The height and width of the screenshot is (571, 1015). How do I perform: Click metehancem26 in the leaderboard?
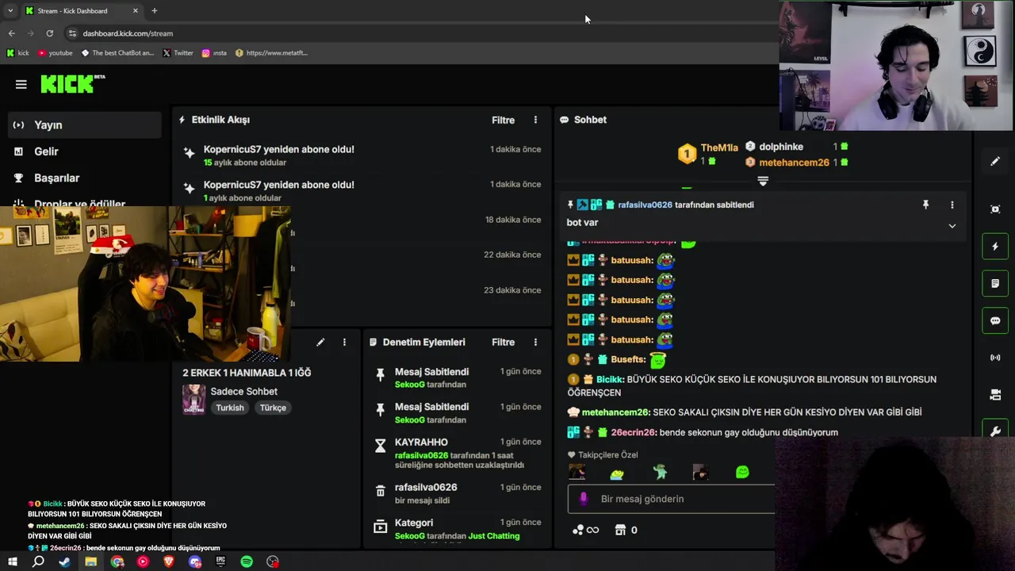tap(794, 163)
